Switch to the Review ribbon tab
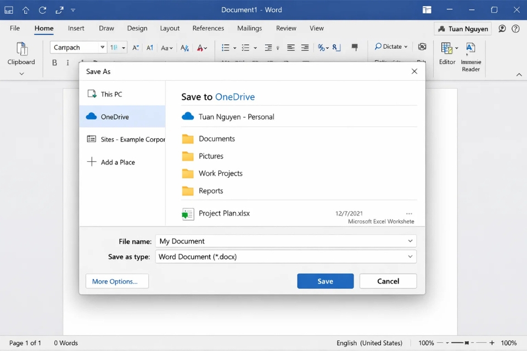 [x=286, y=28]
